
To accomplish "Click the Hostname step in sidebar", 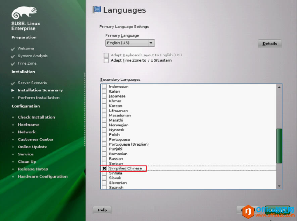I will tap(29, 125).
